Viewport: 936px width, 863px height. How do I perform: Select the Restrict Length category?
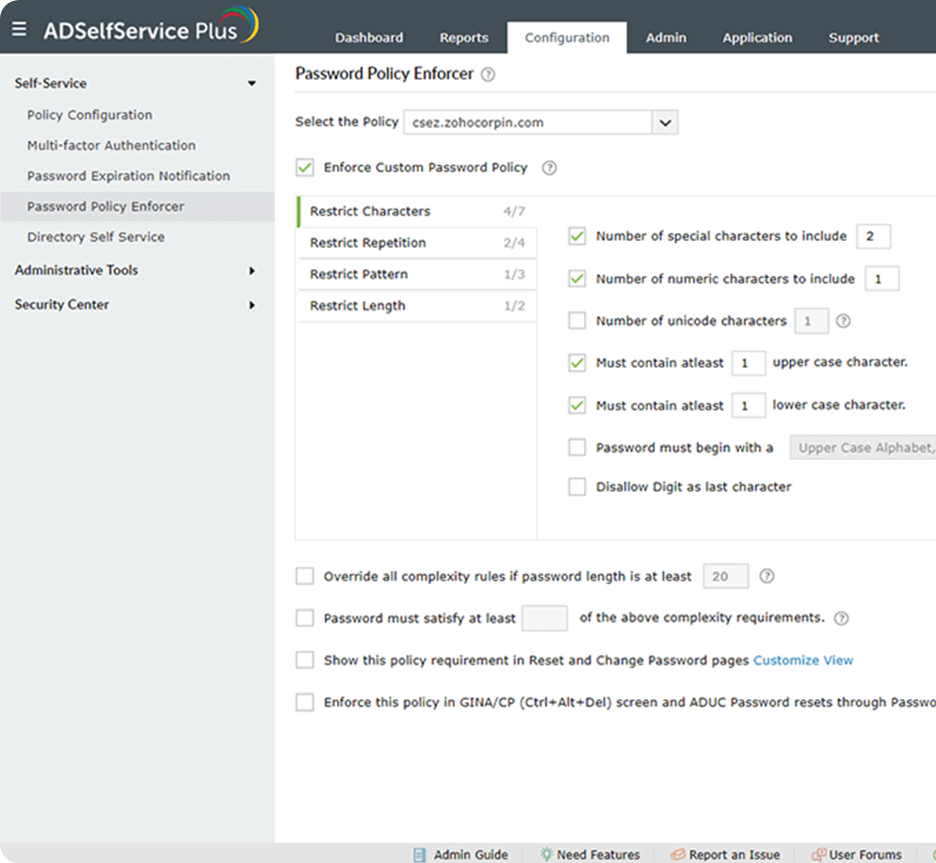(x=416, y=306)
